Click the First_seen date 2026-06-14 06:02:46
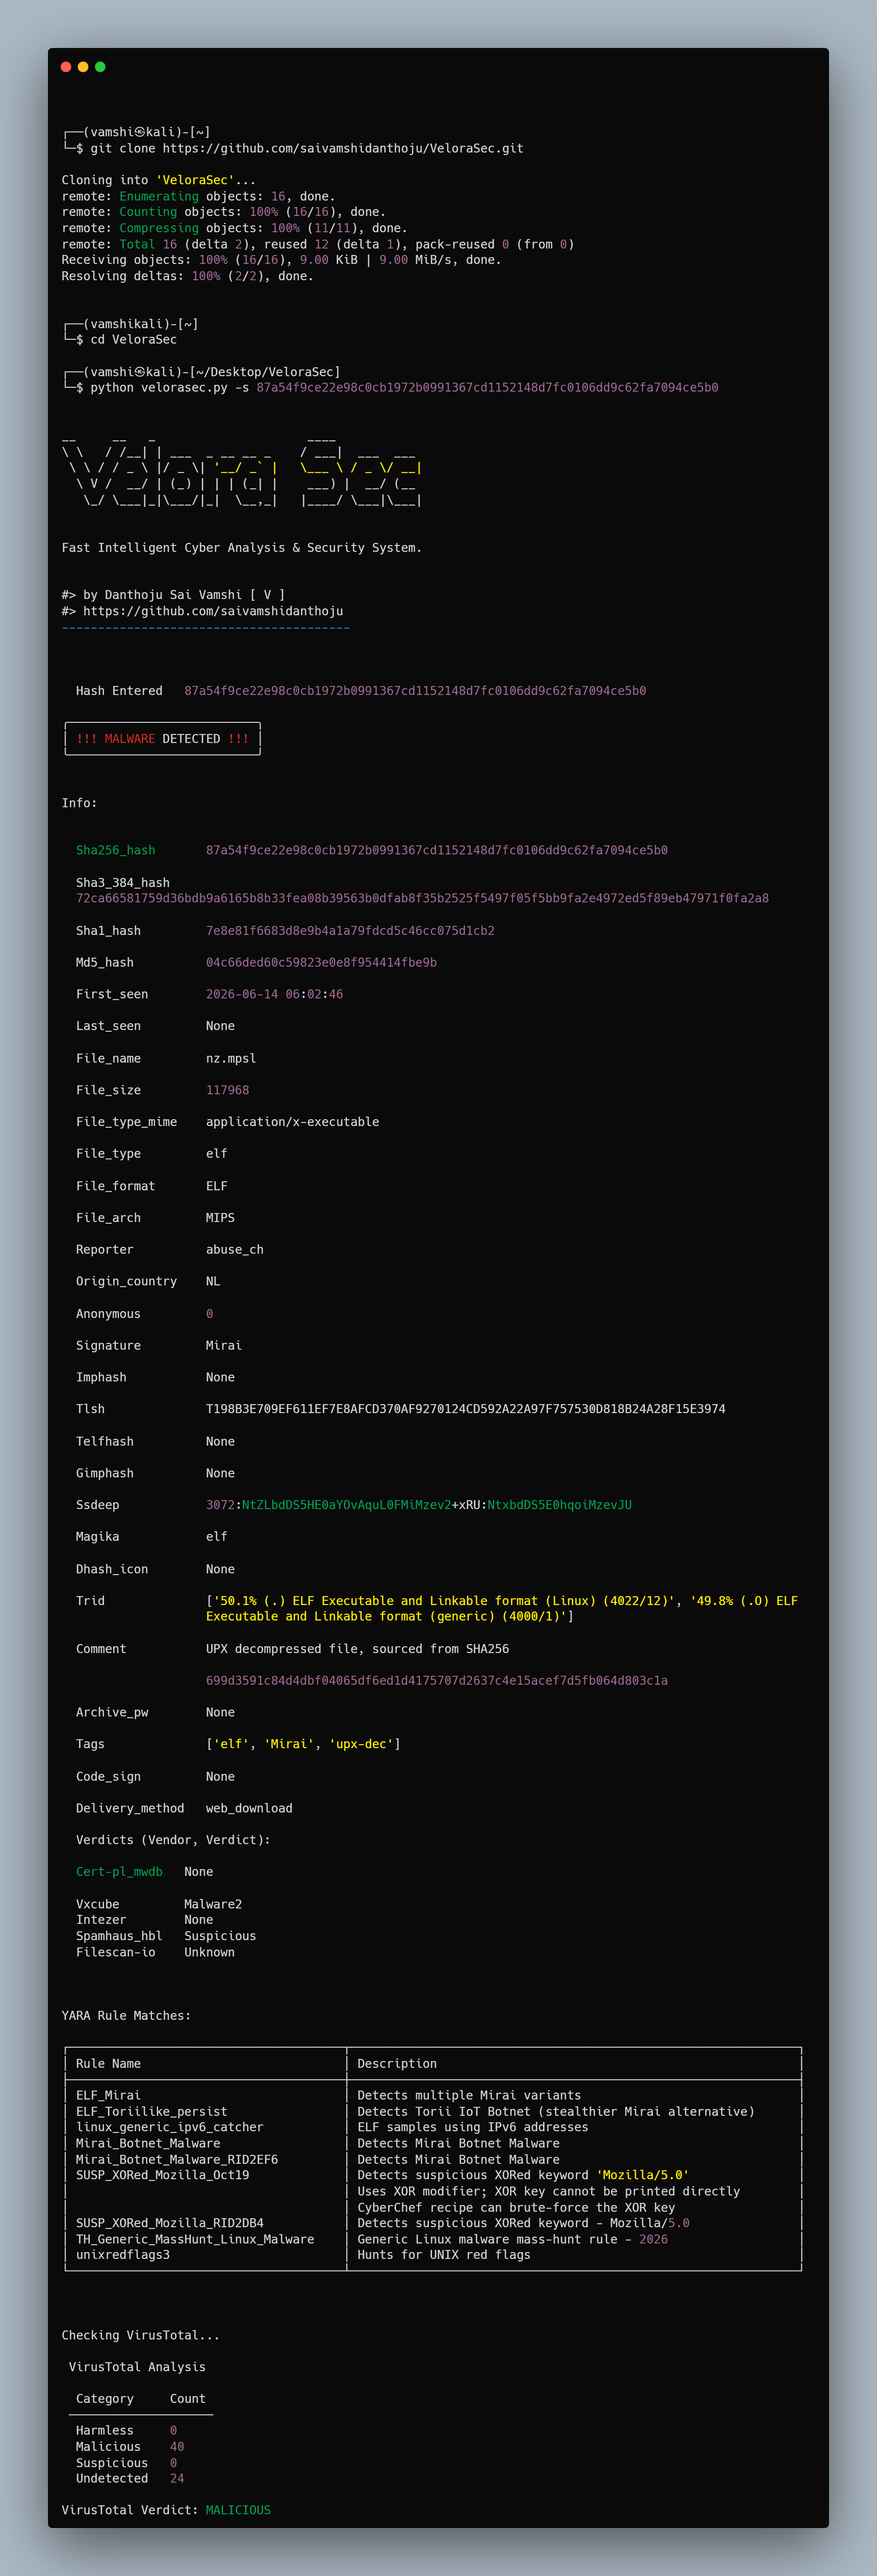This screenshot has height=2576, width=877. [274, 994]
